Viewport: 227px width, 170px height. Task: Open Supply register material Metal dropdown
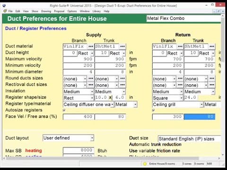(x=135, y=104)
